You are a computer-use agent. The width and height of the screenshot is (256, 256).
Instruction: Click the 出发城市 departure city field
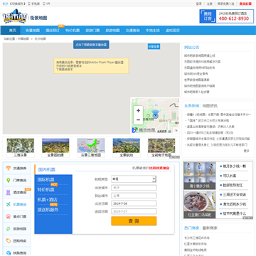click(x=134, y=188)
